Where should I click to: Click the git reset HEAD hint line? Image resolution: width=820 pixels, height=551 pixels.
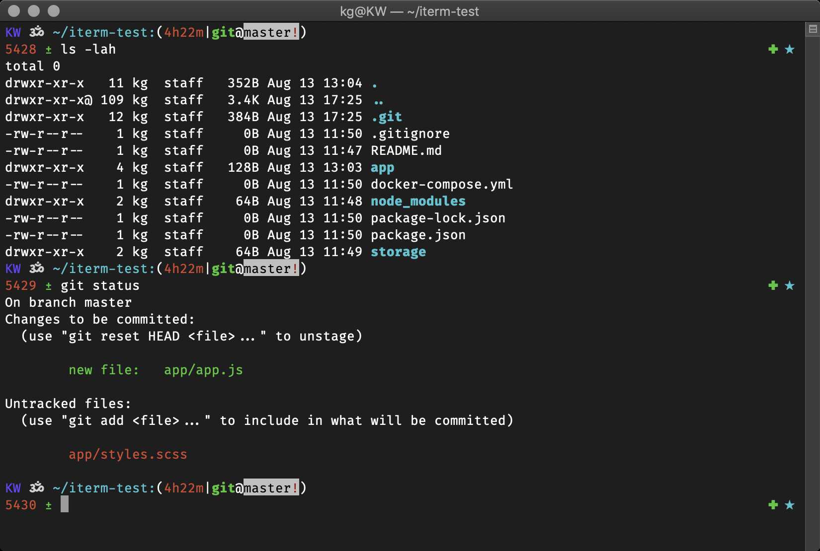point(192,336)
